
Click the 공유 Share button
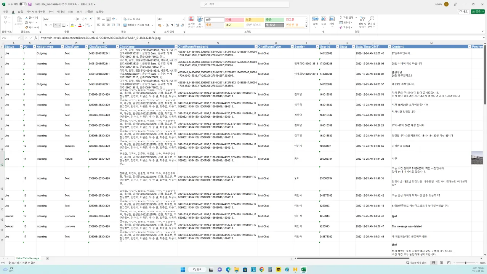coord(478,12)
